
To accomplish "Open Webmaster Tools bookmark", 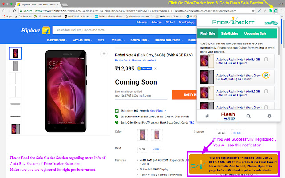I will point(170,16).
